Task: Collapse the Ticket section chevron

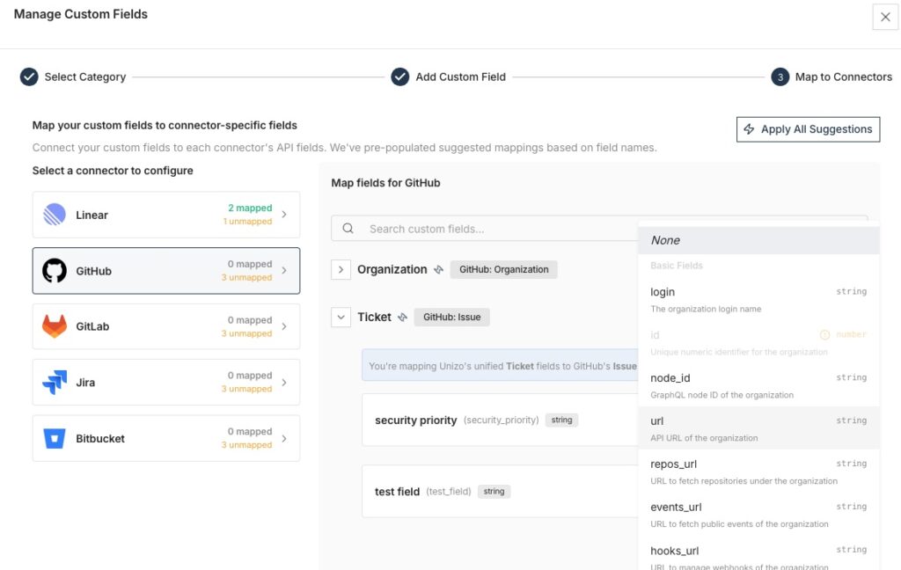Action: click(x=341, y=318)
